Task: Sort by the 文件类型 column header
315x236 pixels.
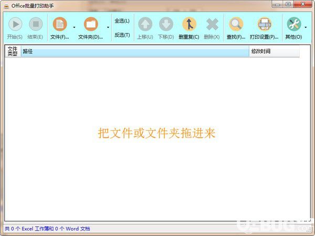Action: click(x=13, y=51)
